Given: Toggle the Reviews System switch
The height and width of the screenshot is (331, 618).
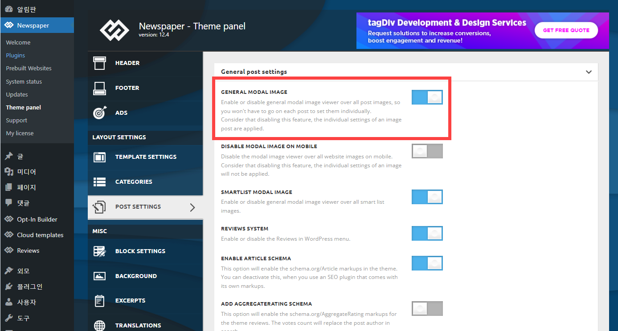Looking at the screenshot, I should tap(427, 233).
